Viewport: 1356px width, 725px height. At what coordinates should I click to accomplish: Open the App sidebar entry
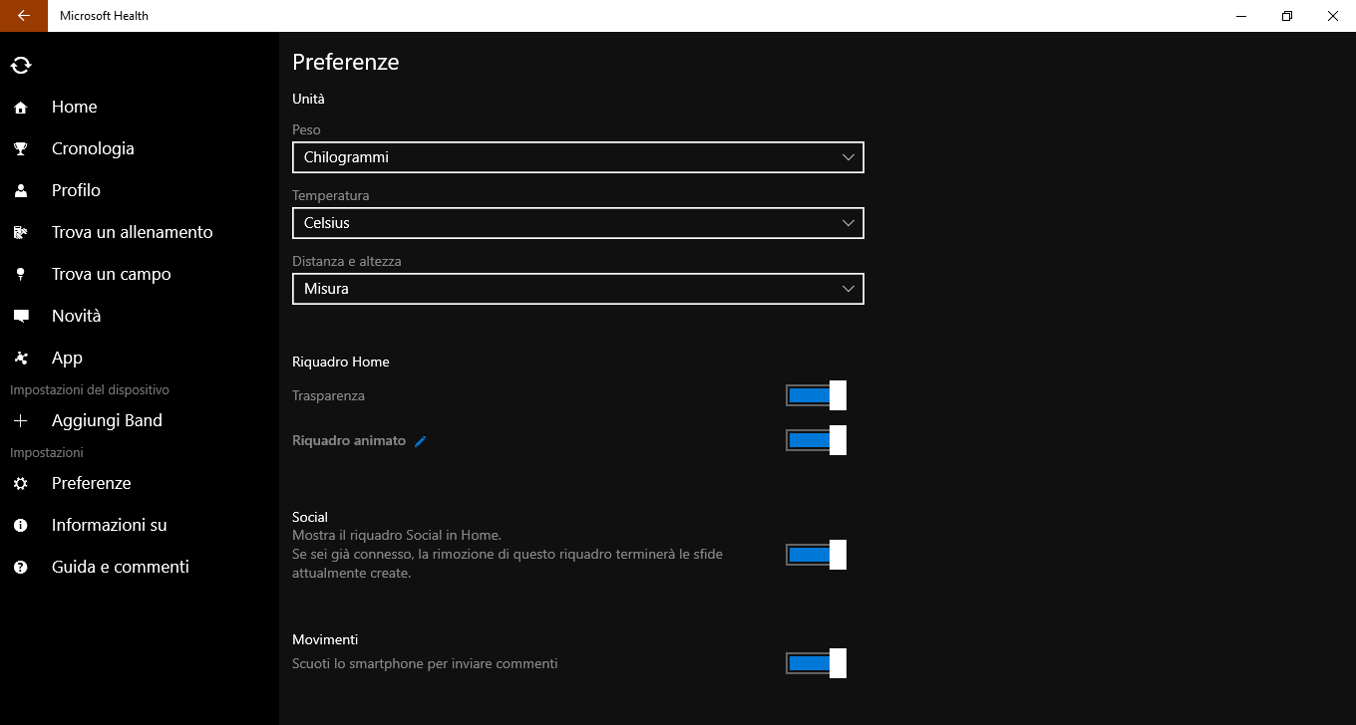click(x=140, y=358)
